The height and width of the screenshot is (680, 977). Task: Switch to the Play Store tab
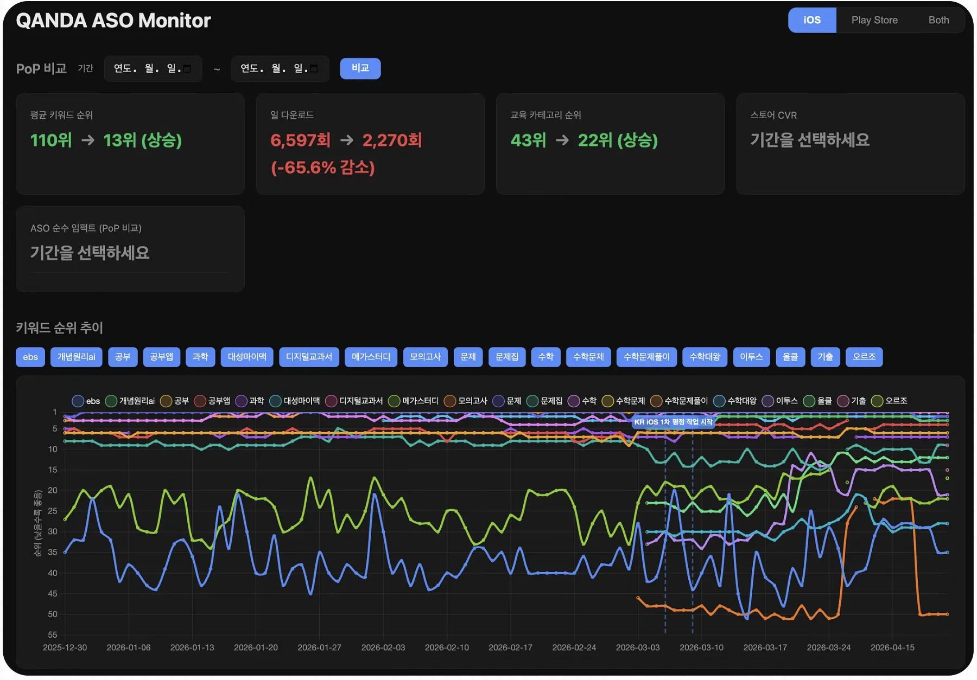[874, 20]
